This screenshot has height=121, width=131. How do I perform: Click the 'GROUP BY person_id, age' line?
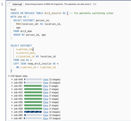point(30,35)
